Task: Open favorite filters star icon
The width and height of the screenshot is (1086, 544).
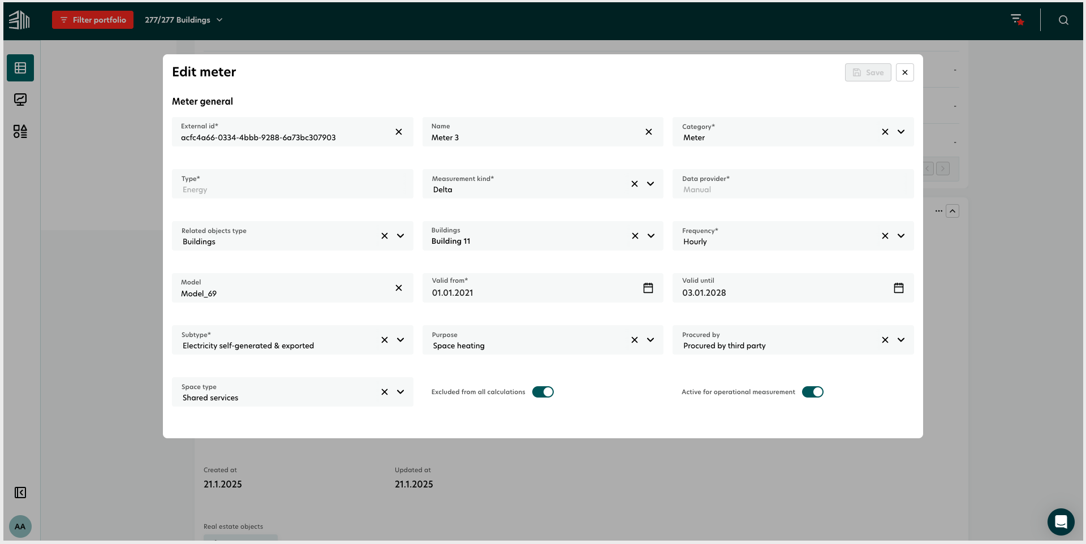Action: point(1018,20)
